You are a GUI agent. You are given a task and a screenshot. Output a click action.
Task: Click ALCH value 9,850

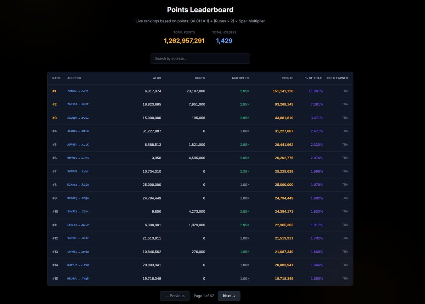[x=157, y=212]
